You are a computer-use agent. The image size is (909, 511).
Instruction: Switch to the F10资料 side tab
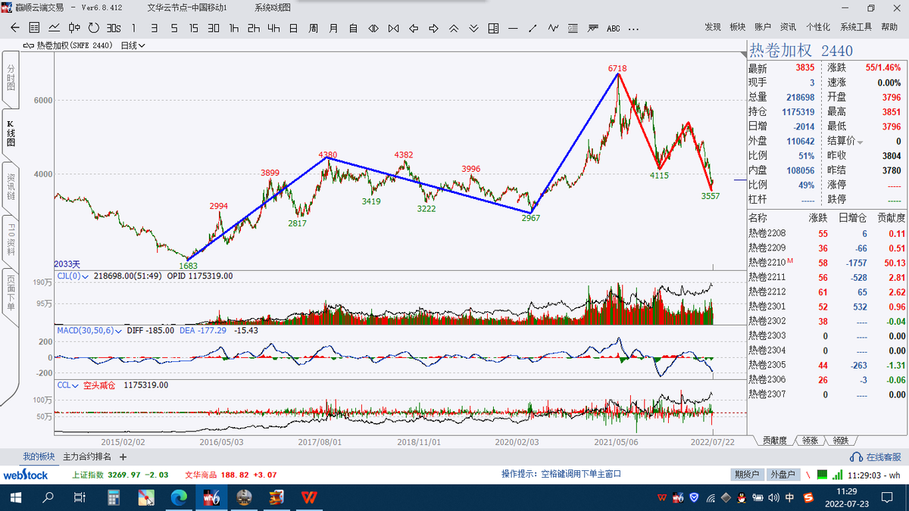(x=10, y=240)
